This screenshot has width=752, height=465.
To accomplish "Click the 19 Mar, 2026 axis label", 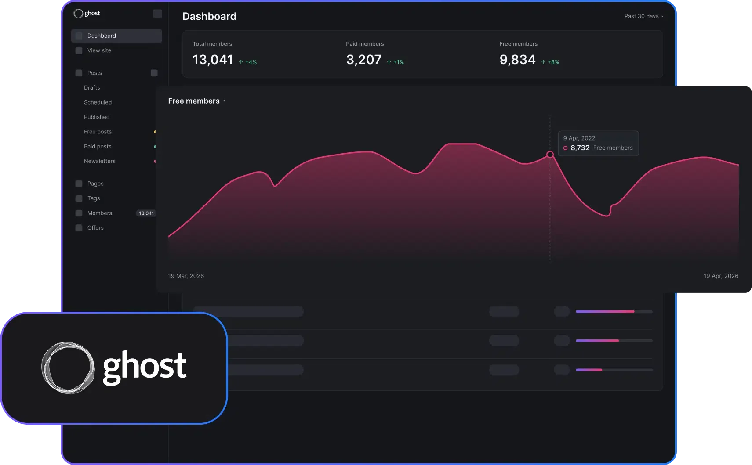I will click(186, 276).
